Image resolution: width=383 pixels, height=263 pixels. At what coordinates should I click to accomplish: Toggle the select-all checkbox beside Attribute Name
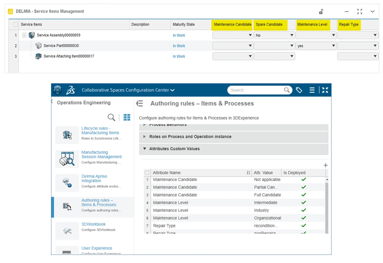point(147,173)
